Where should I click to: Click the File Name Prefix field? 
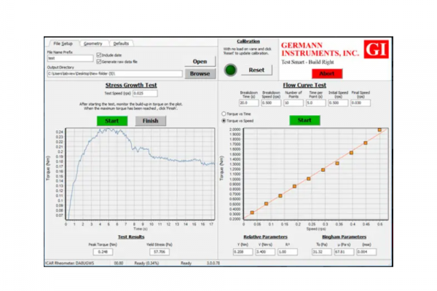click(x=60, y=58)
